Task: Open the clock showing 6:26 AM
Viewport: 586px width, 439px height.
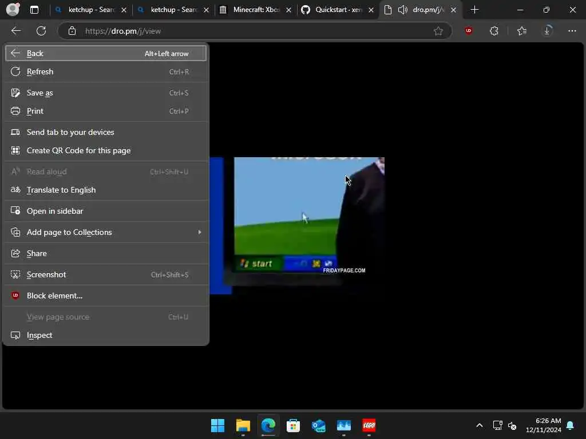Action: point(544,425)
